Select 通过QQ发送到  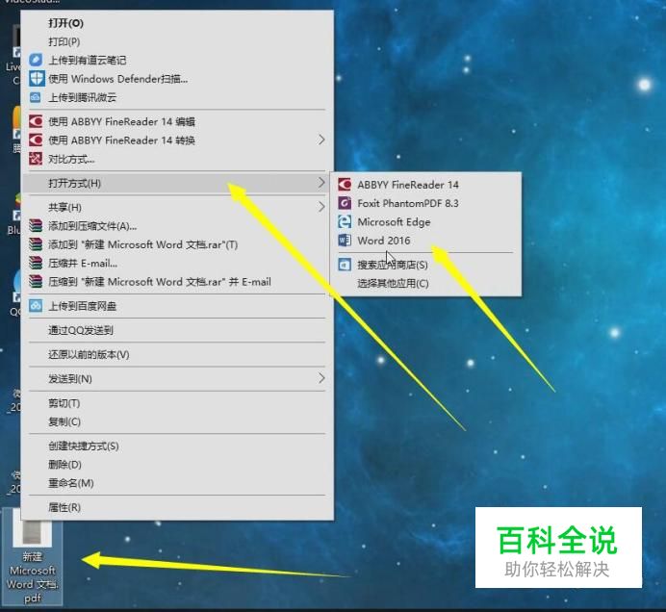[x=177, y=330]
